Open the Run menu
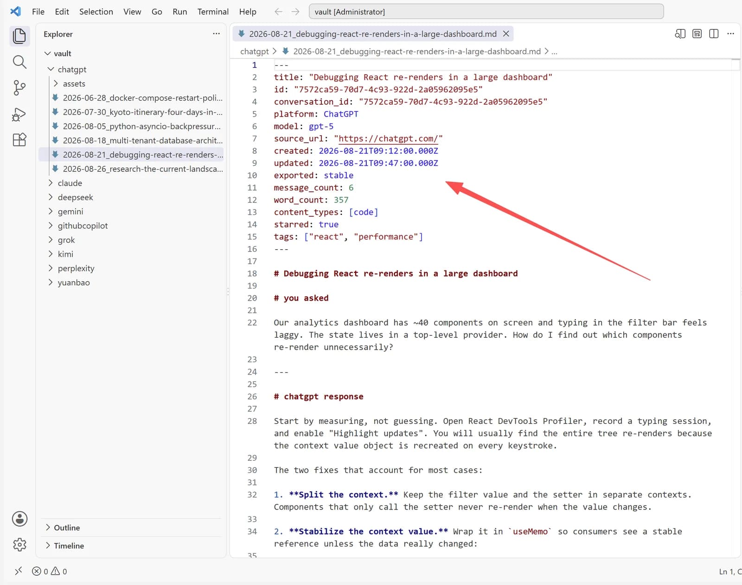742x585 pixels. (180, 12)
